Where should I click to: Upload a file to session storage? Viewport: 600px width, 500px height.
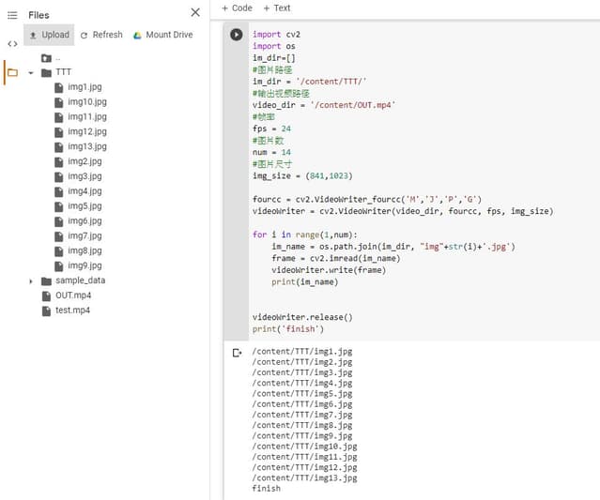pyautogui.click(x=48, y=35)
